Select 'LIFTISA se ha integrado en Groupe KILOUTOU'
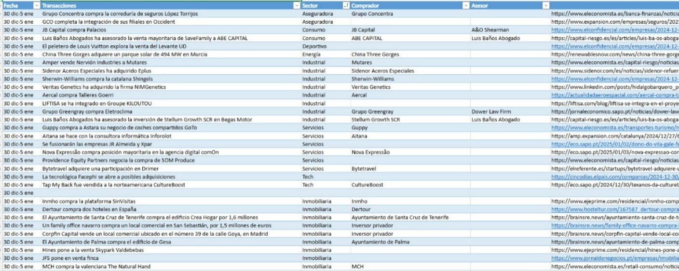Viewport: 679px width, 271px height. (x=171, y=104)
